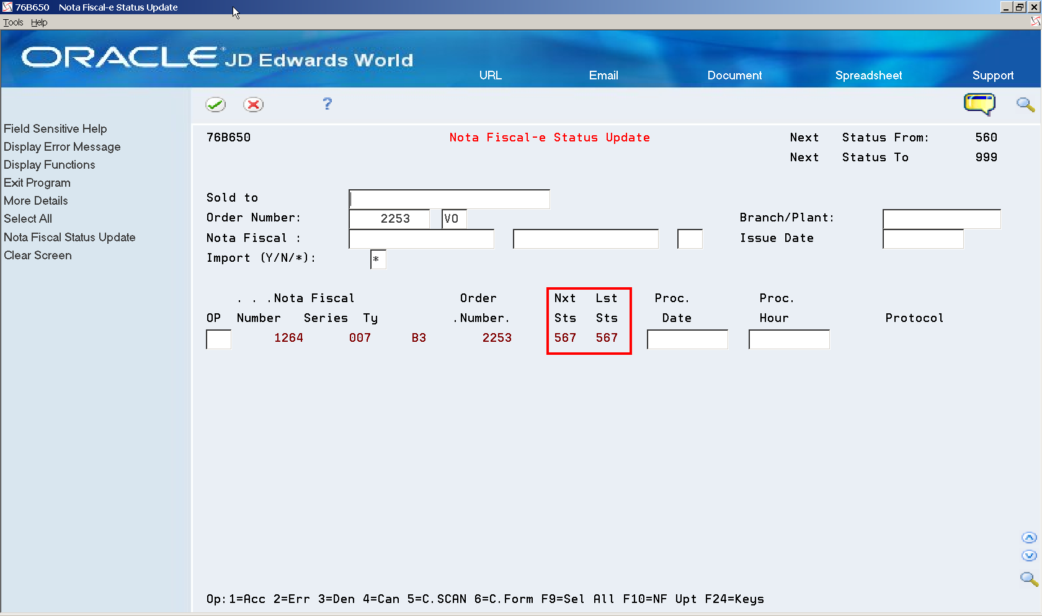Focus the Sold to input field
This screenshot has height=616, width=1042.
tap(450, 199)
